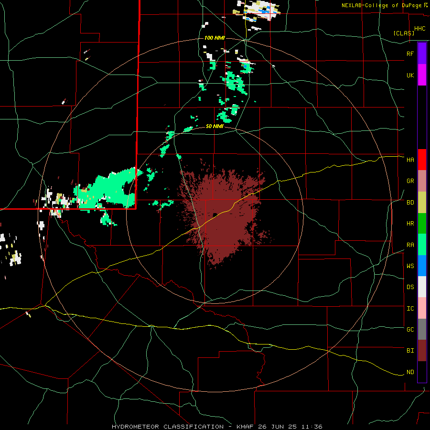Viewport: 430px width, 430px height.
Task: Click the BI brown legend color block
Action: tap(422, 351)
